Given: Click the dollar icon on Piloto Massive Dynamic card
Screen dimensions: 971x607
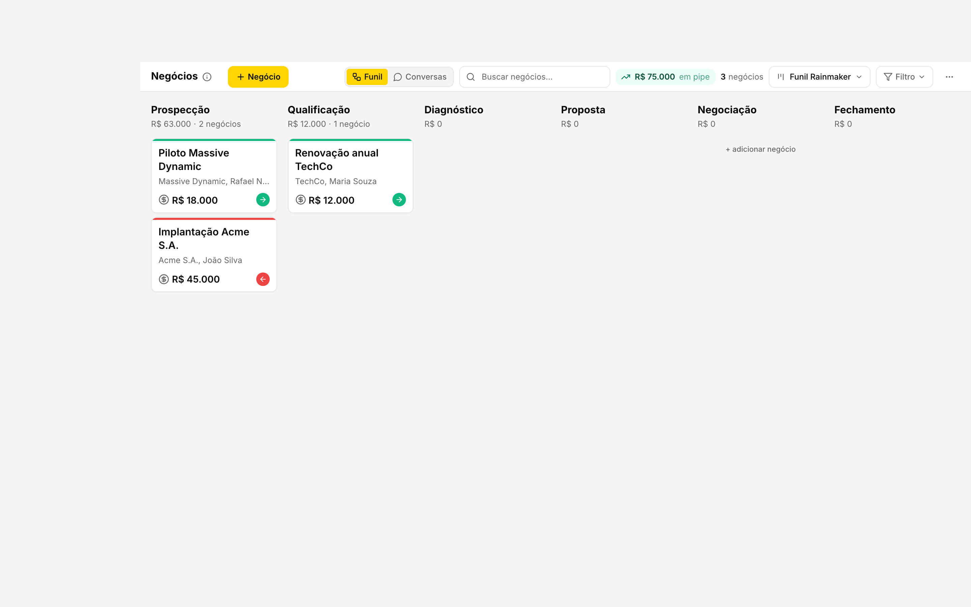Looking at the screenshot, I should [x=164, y=200].
